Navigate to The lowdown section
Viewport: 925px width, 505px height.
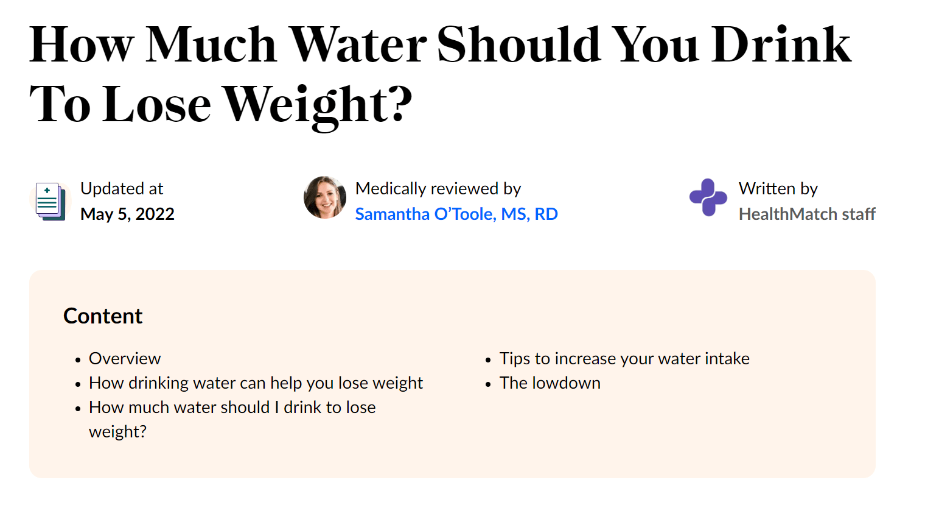(x=550, y=383)
